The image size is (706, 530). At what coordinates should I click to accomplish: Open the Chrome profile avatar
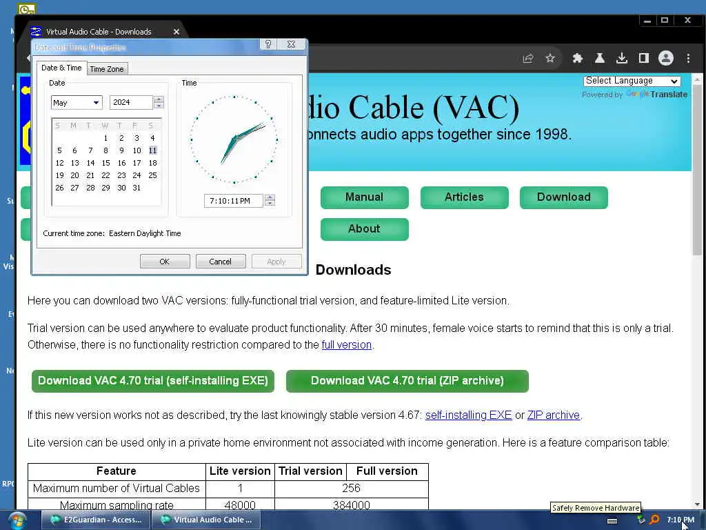[666, 58]
